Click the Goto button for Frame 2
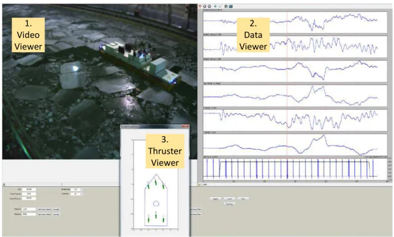This screenshot has width=394, height=237. [56, 214]
